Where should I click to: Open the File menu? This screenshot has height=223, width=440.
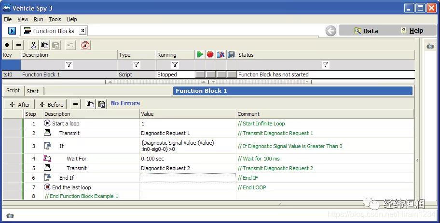tap(8, 19)
